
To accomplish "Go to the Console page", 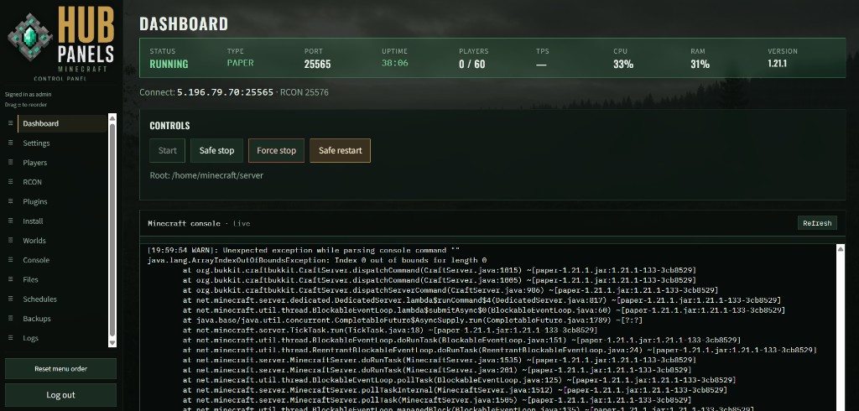I will coord(62,260).
